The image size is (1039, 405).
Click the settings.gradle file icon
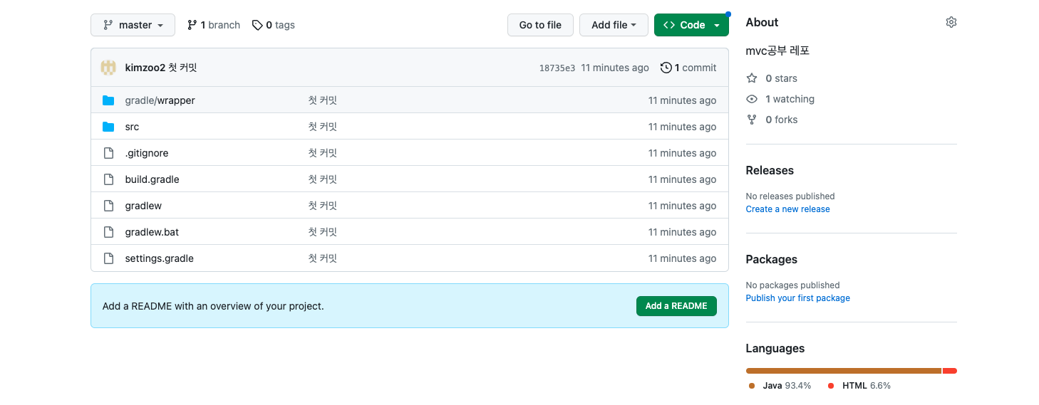(108, 258)
